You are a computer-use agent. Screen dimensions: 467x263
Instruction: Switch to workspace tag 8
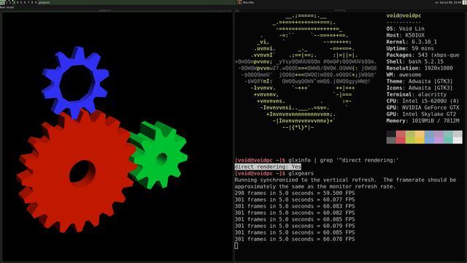tap(32, 2)
